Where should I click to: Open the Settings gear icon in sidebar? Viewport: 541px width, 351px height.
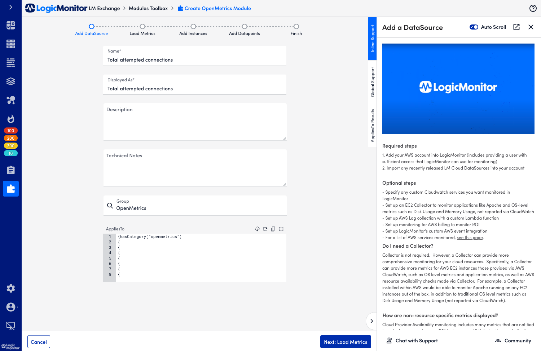click(x=11, y=288)
